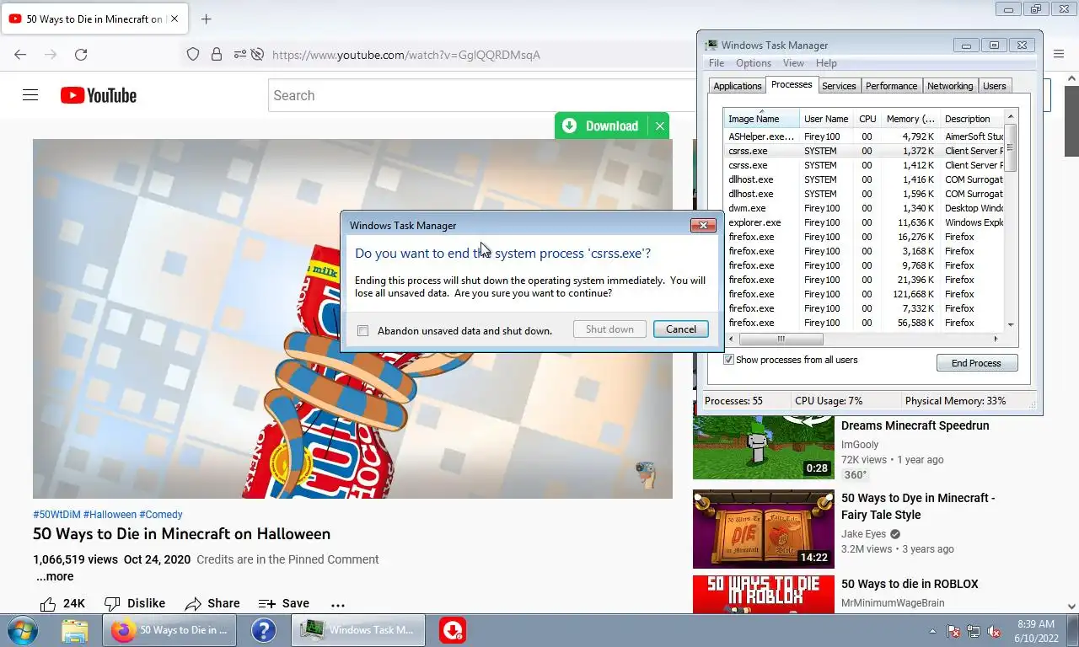Click the shield tracking protection icon
Screen dimensions: 1079x647
tap(193, 55)
